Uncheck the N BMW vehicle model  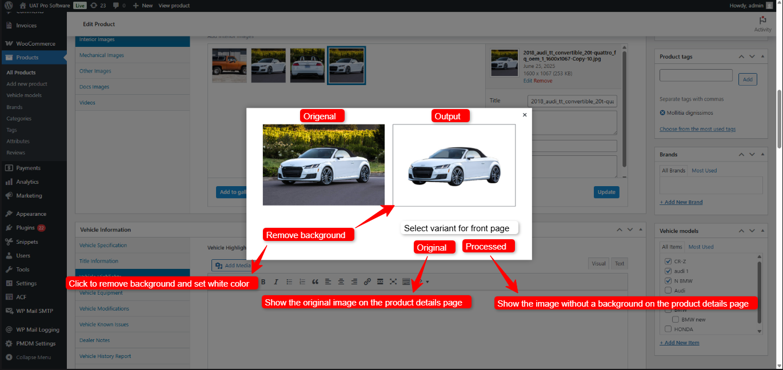pyautogui.click(x=669, y=281)
